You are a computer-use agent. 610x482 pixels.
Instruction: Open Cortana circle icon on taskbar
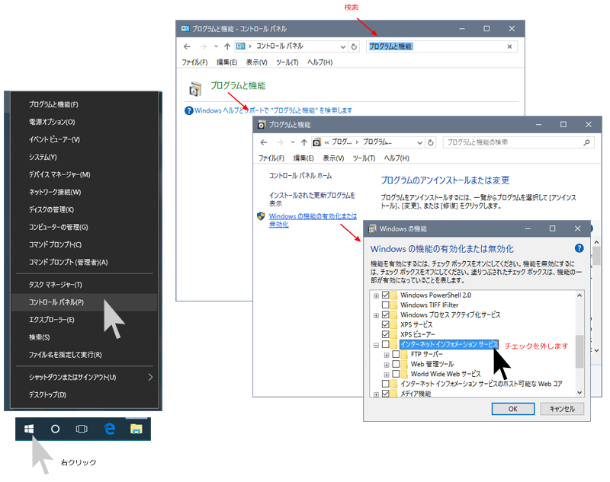[55, 429]
